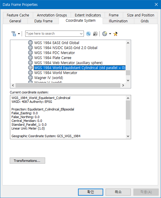Click coordinate list scroll down arrow
This screenshot has height=198, width=161.
[128, 80]
